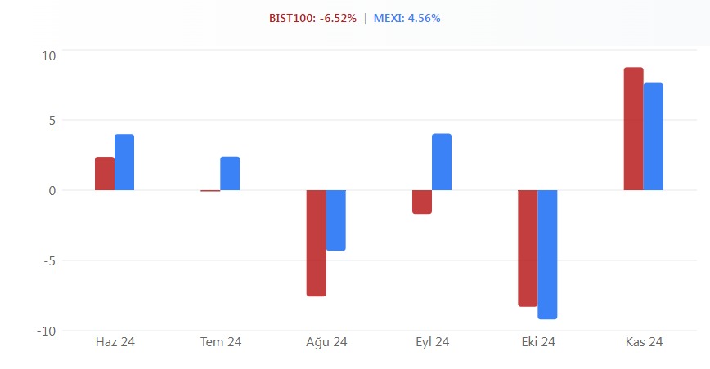
Task: Select the blue MEXI bar for Eyl 24
Action: (x=442, y=162)
